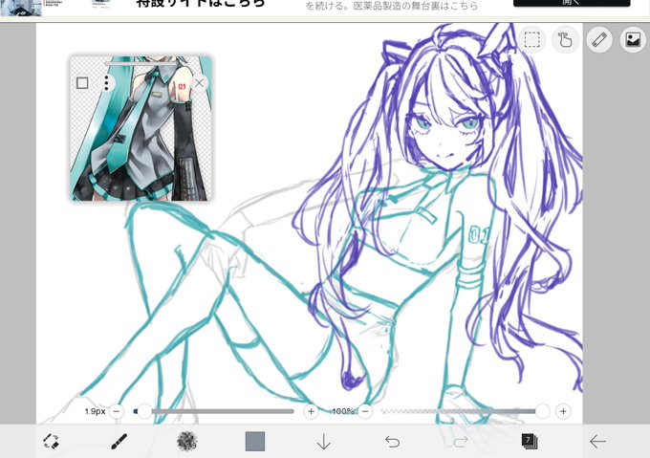This screenshot has height=458, width=650.
Task: Open the ruler tool
Action: pos(599,40)
